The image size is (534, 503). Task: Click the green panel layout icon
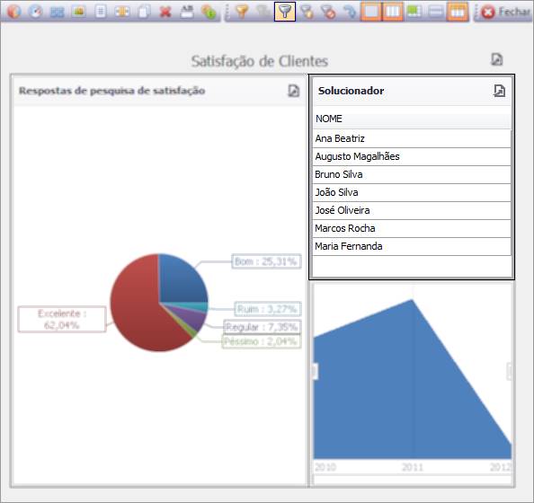coord(414,12)
